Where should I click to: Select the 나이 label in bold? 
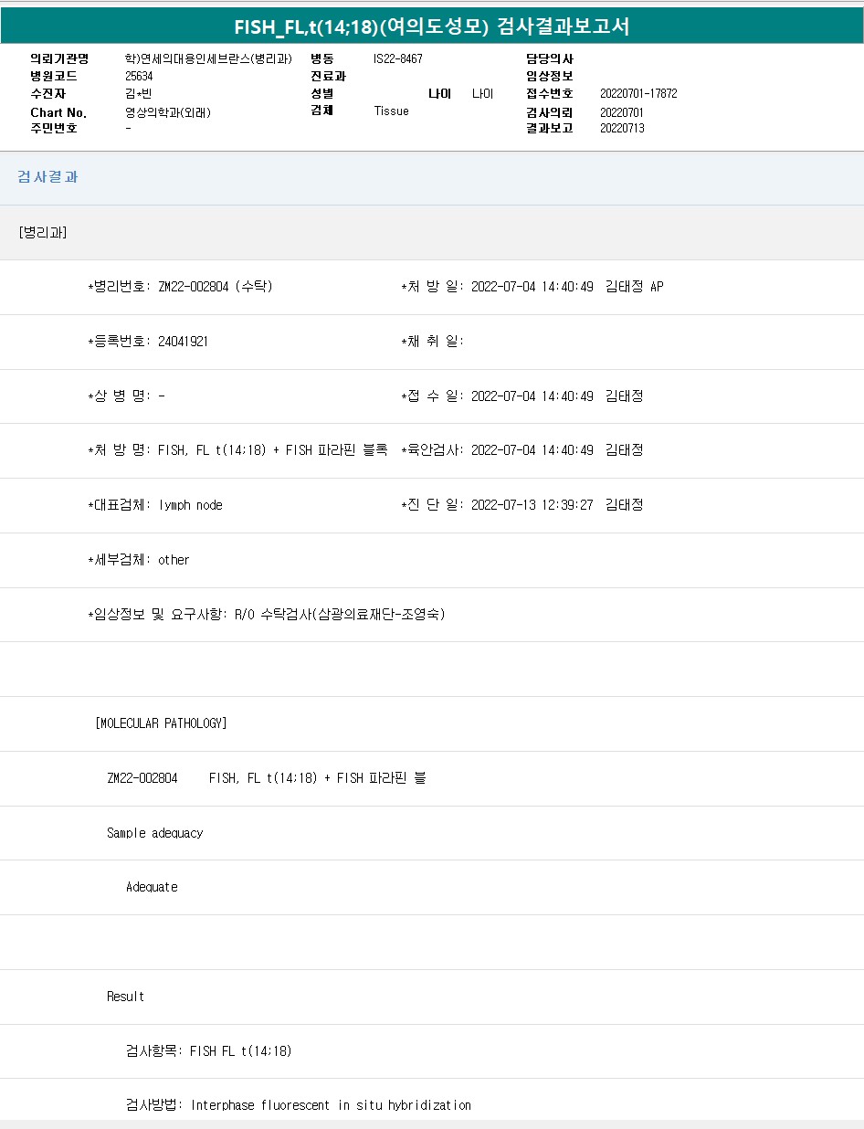[440, 94]
